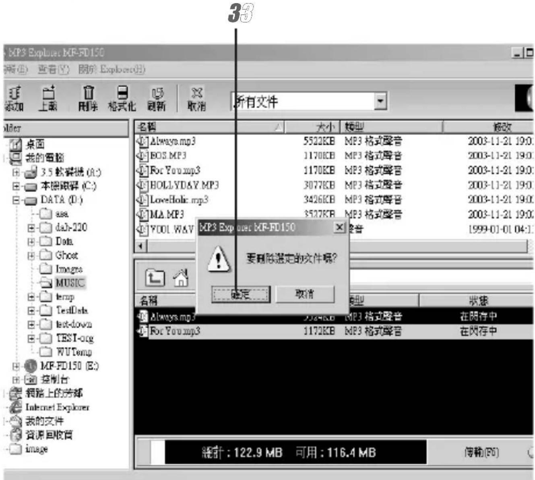This screenshot has width=535, height=480.
Task: Click the 上載 (Upload) toolbar icon
Action: [48, 99]
